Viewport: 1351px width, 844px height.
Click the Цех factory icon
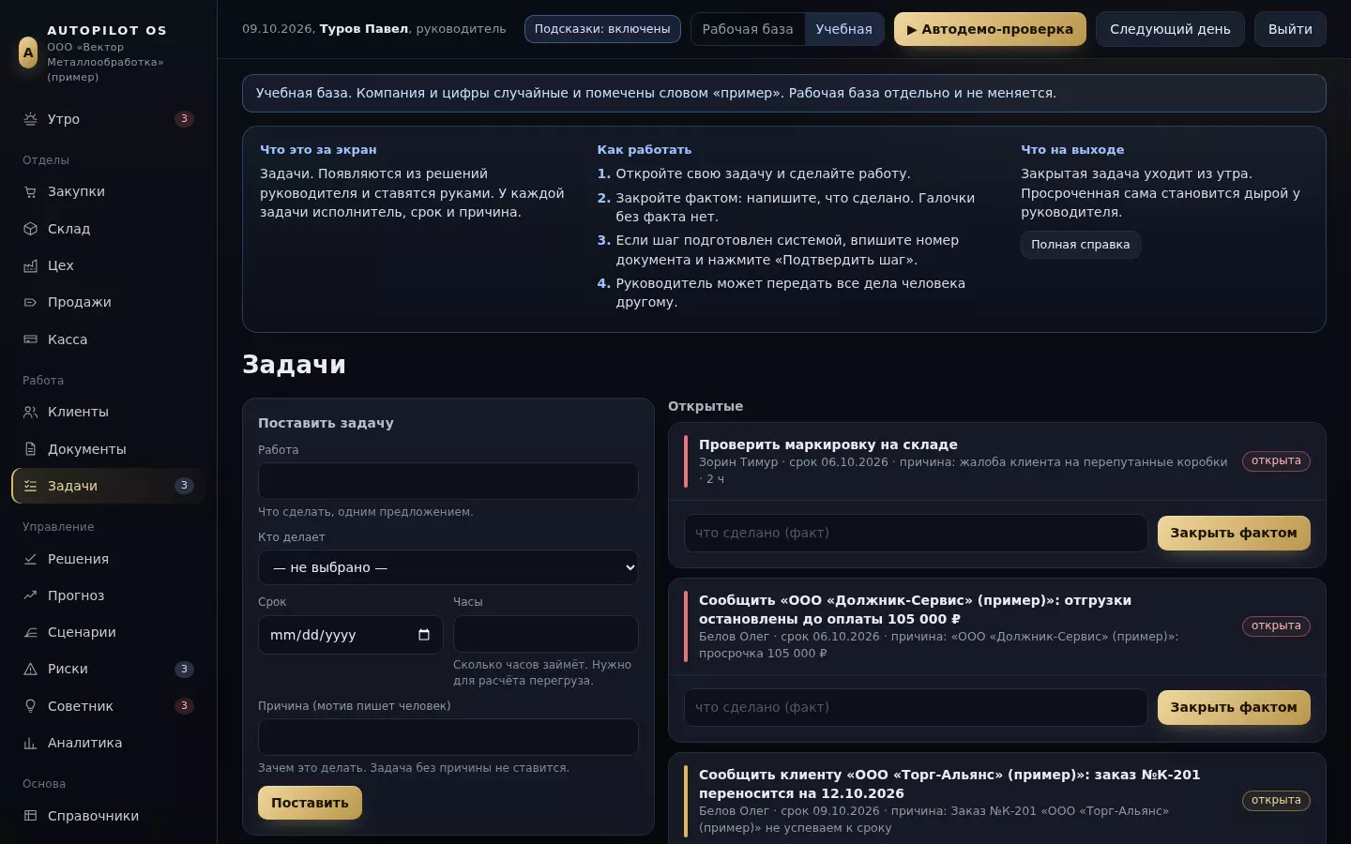30,265
